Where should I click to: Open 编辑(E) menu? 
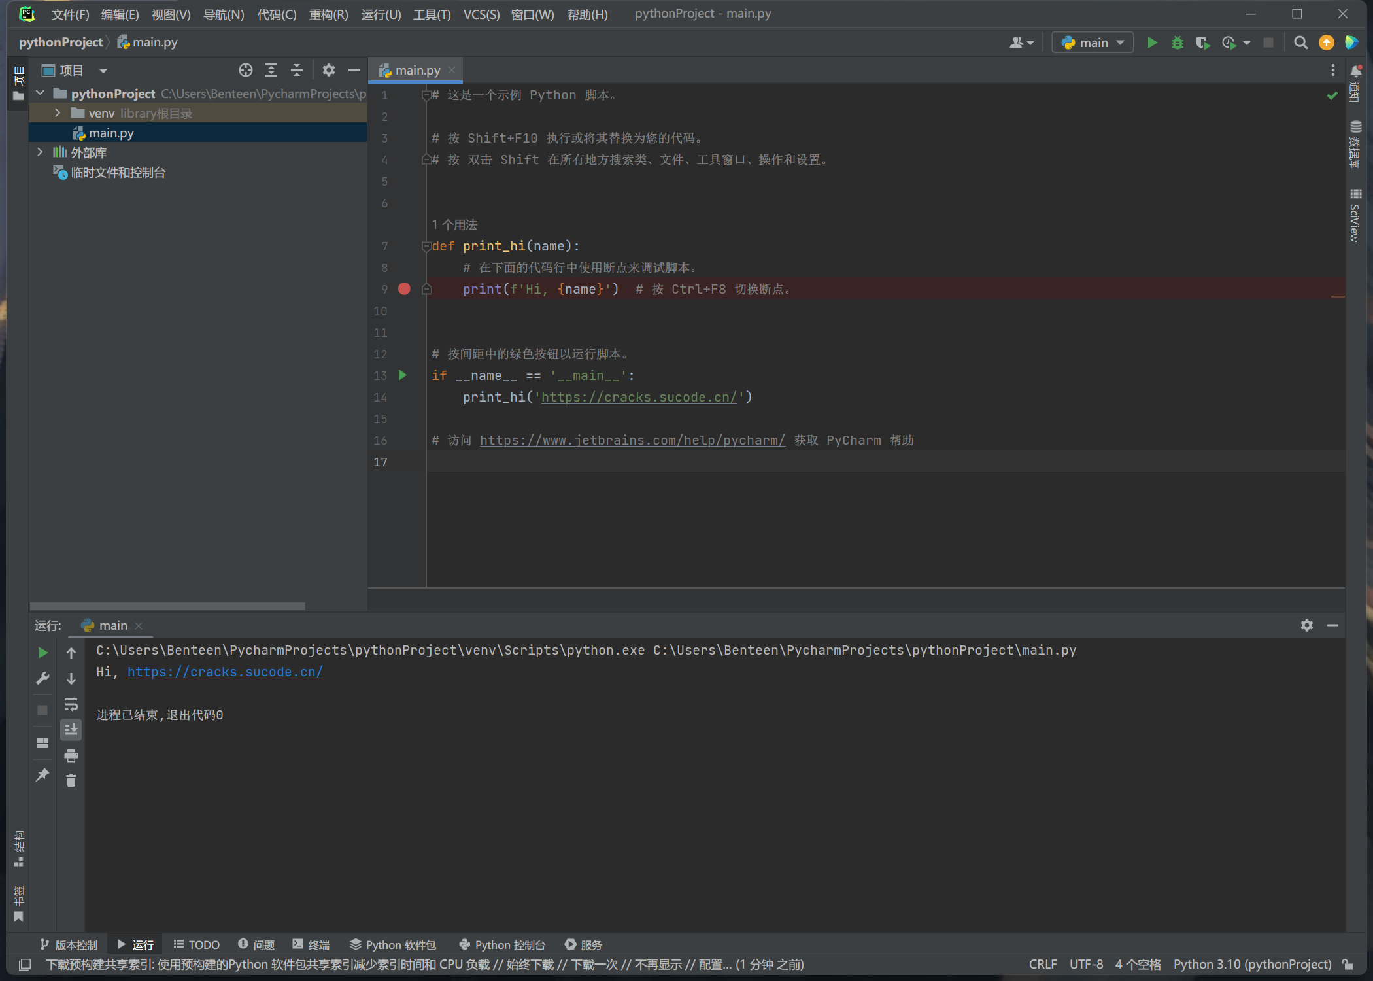coord(120,14)
